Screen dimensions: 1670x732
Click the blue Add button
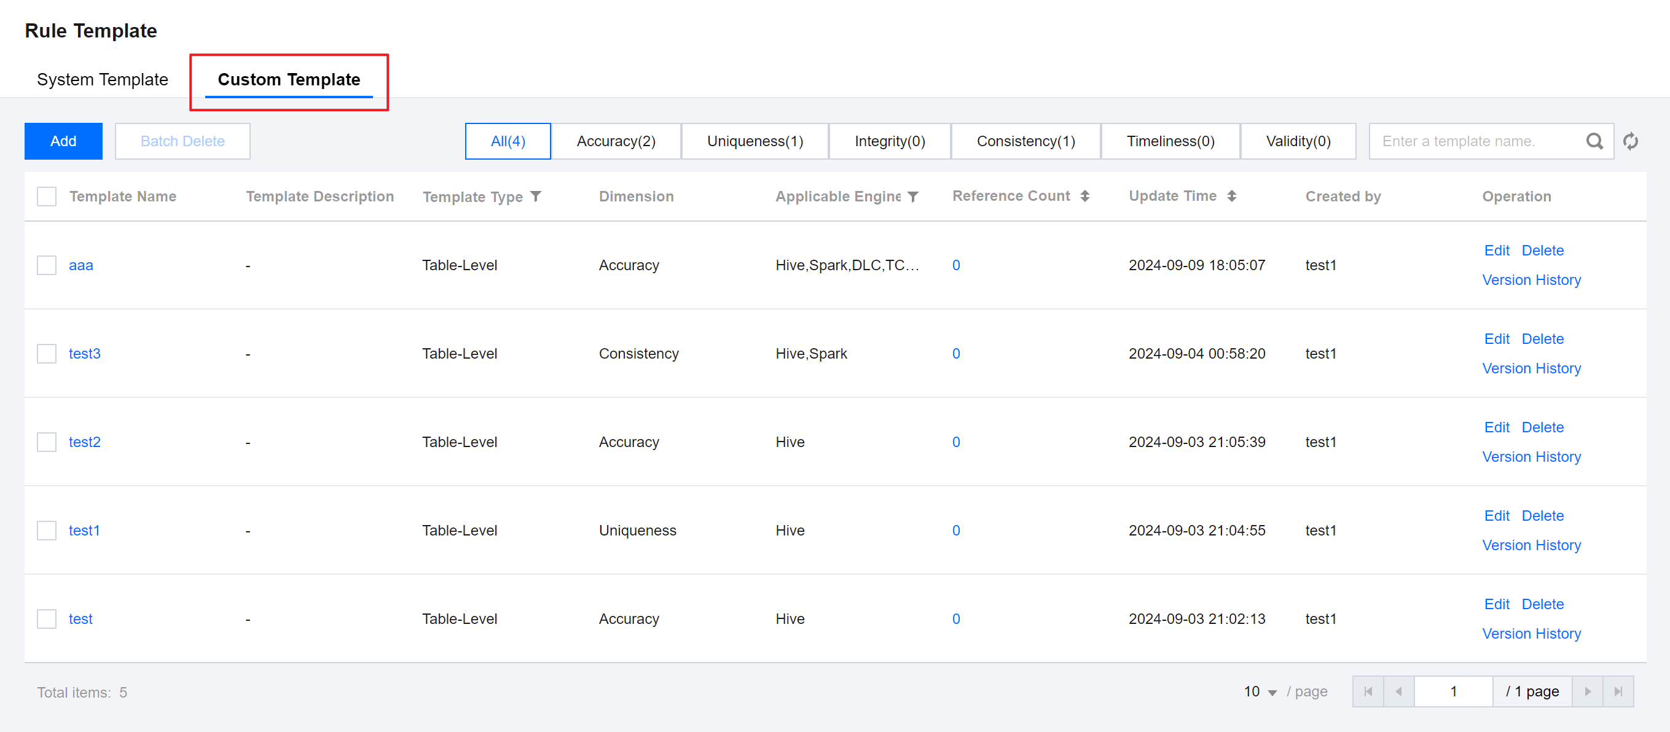click(63, 141)
